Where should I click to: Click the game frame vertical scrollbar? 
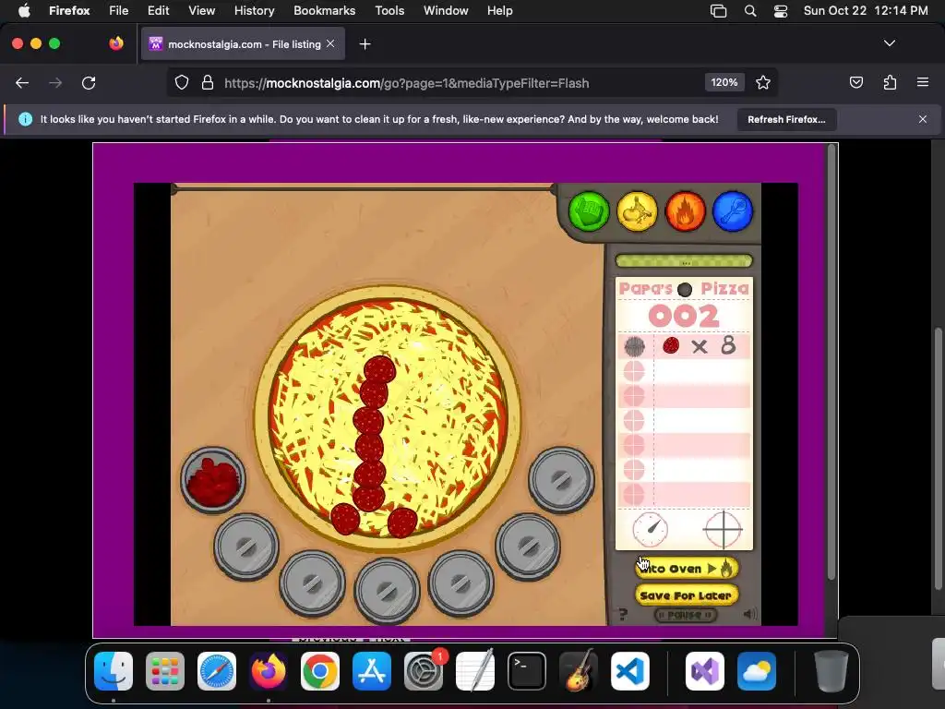pyautogui.click(x=831, y=362)
